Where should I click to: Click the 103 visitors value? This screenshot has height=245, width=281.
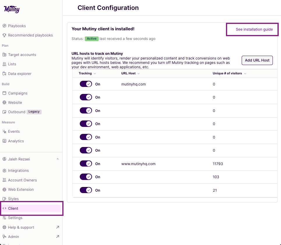click(x=216, y=177)
